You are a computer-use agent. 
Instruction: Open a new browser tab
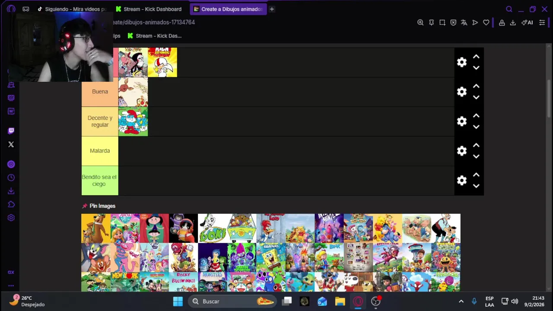[272, 9]
